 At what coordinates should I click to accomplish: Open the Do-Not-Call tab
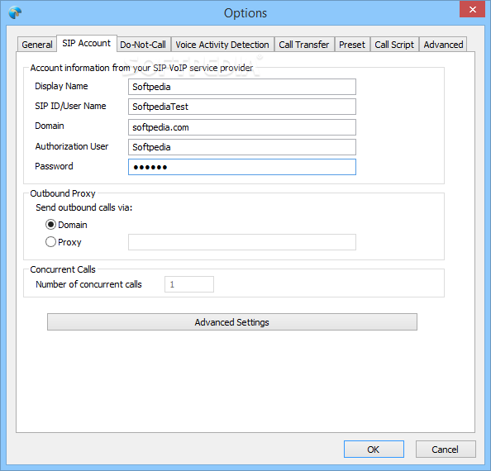(143, 45)
